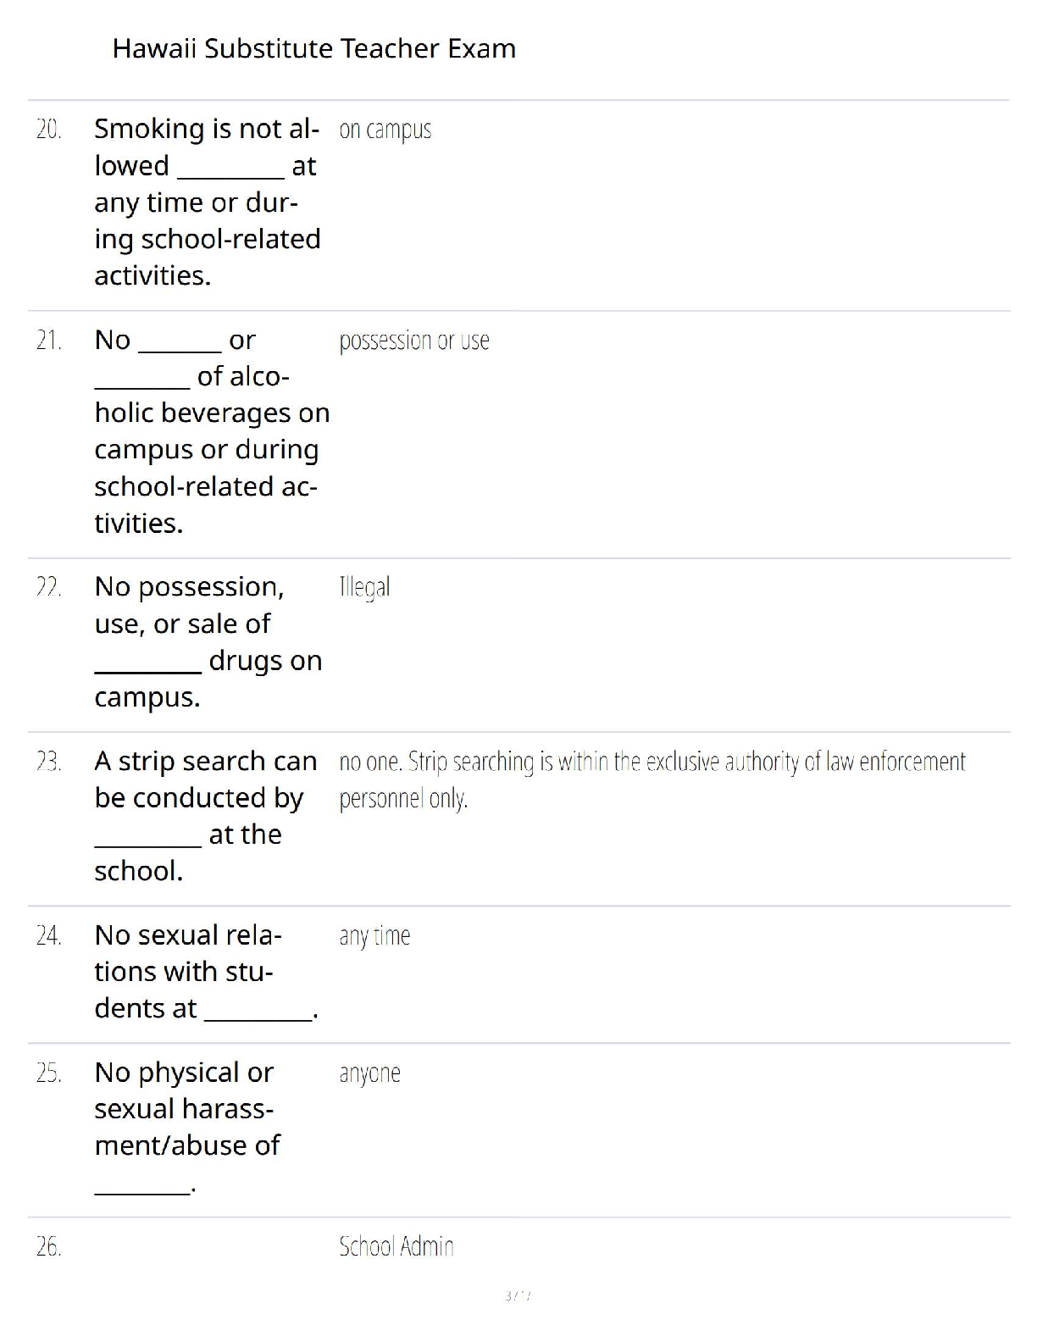This screenshot has width=1037, height=1342.
Task: Click question number 23
Action: tap(49, 762)
